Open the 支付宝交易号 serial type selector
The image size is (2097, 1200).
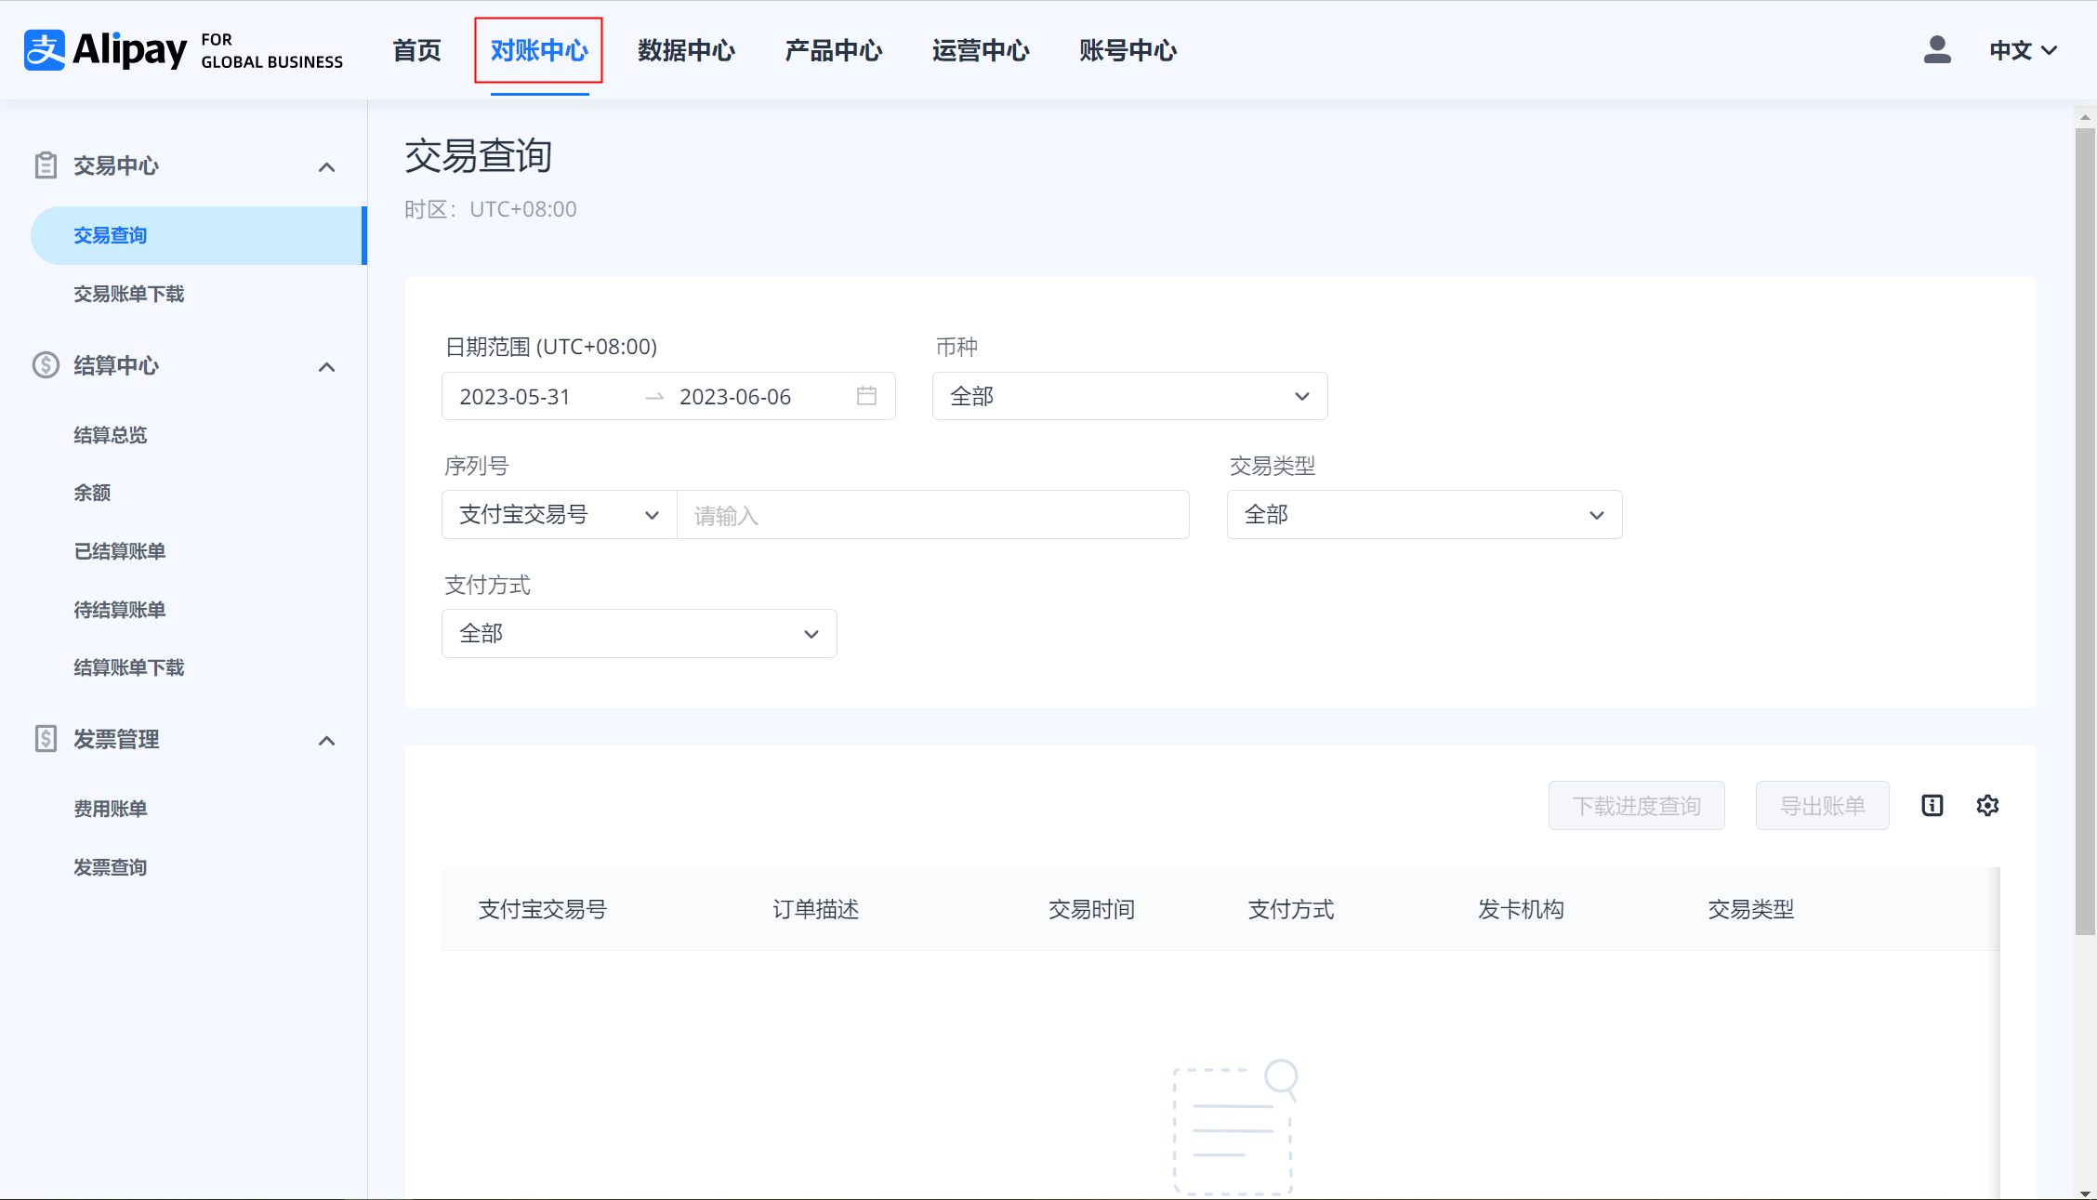click(x=559, y=514)
